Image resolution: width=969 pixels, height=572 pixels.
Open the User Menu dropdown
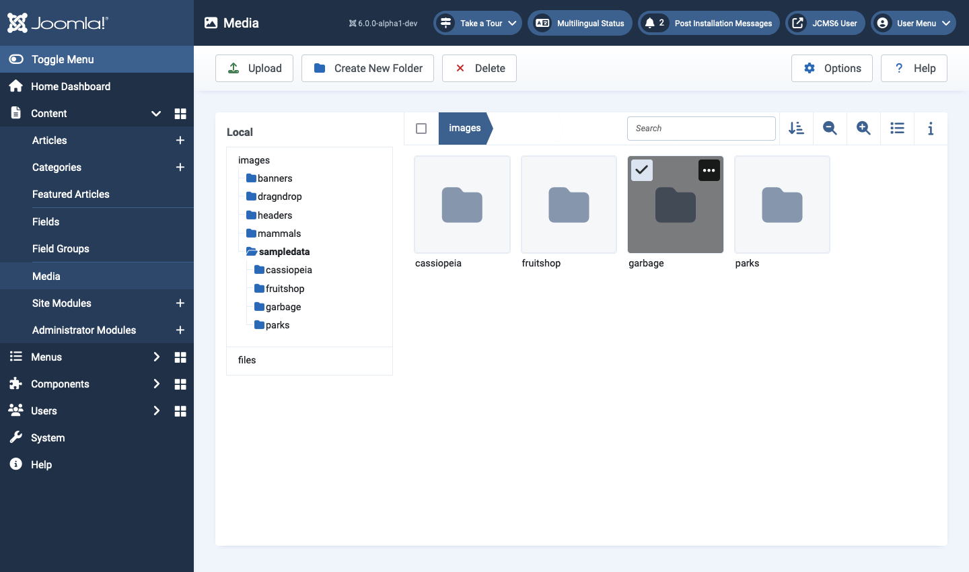coord(913,23)
